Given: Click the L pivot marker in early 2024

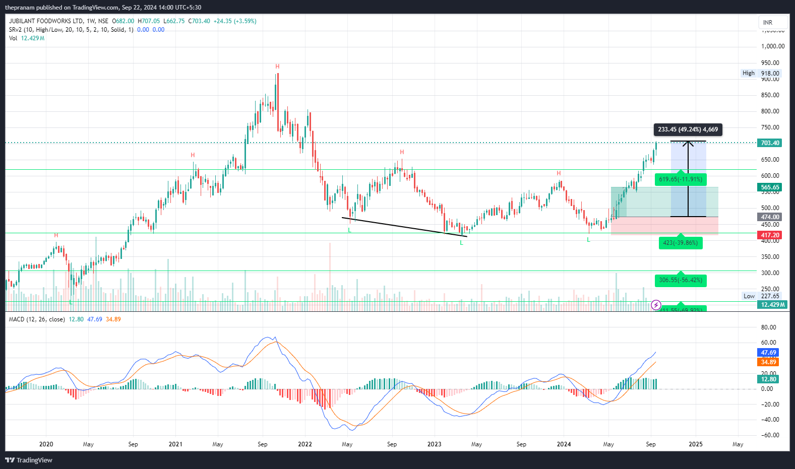Looking at the screenshot, I should click(x=588, y=240).
